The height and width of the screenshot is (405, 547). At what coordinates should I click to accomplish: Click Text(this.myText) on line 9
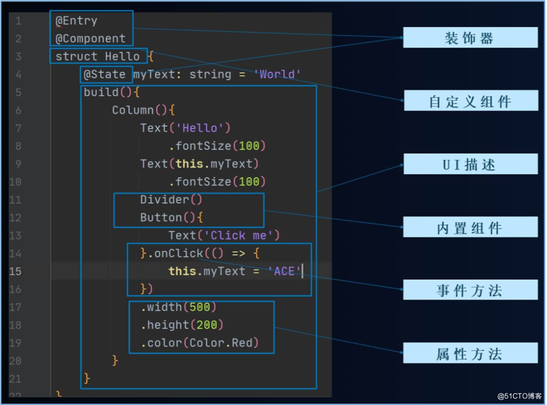coord(199,164)
